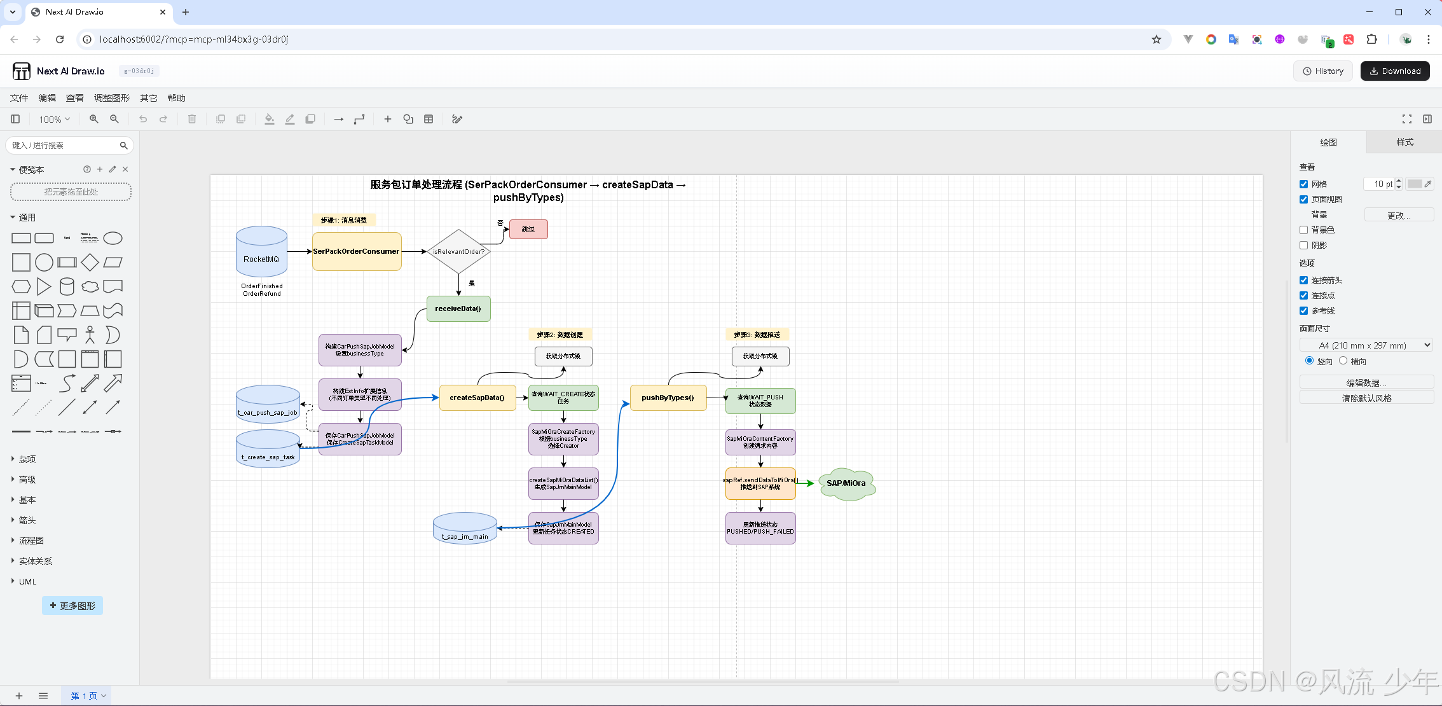Select the diamond shape in palette
Viewport: 1442px width, 706px height.
pyautogui.click(x=90, y=262)
